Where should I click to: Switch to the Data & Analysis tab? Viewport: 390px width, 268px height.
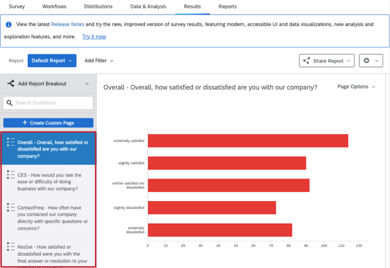148,6
